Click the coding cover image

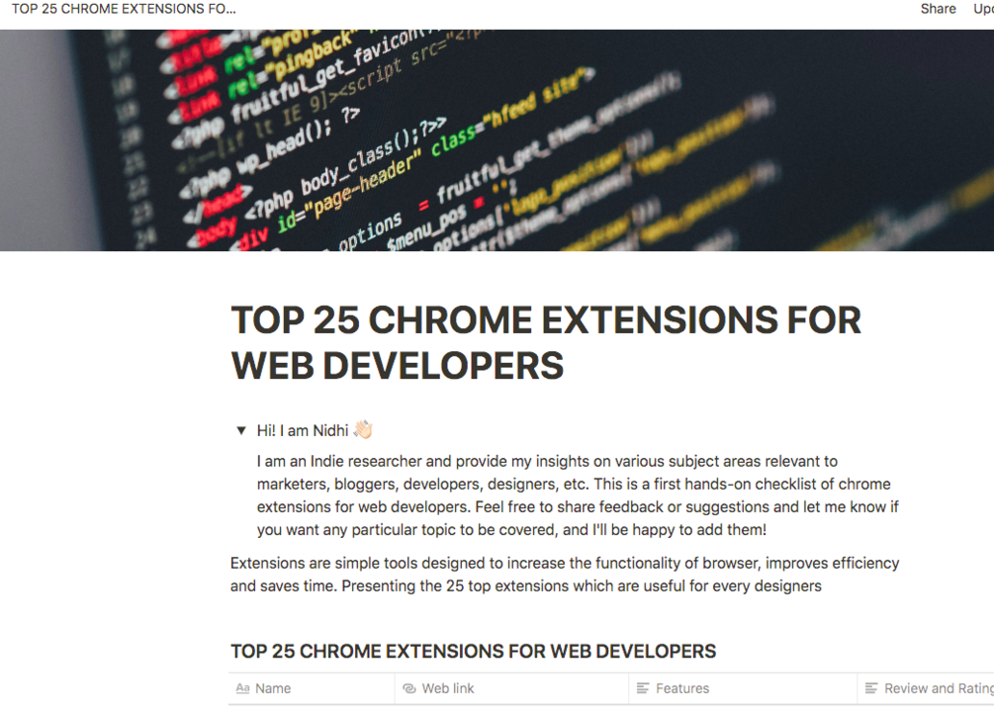[x=497, y=140]
